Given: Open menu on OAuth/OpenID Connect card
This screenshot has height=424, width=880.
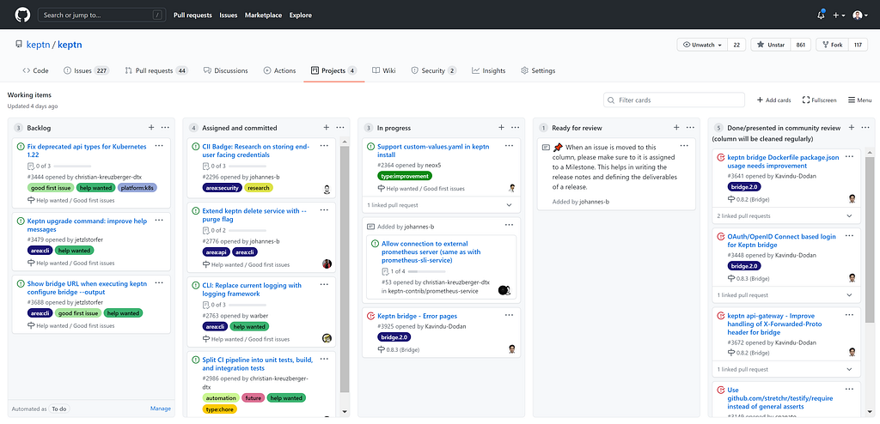Looking at the screenshot, I should [850, 235].
